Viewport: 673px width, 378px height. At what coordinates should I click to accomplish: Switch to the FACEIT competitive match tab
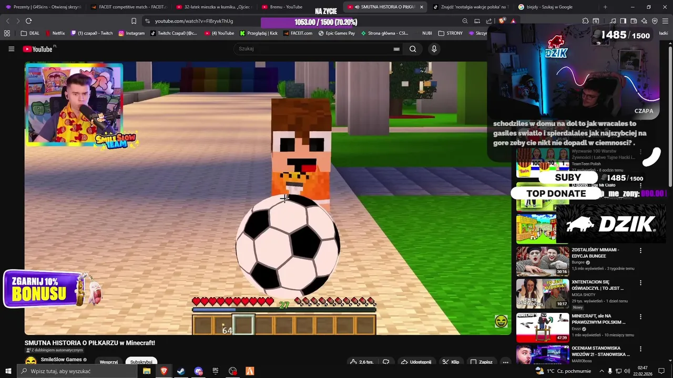pyautogui.click(x=128, y=7)
